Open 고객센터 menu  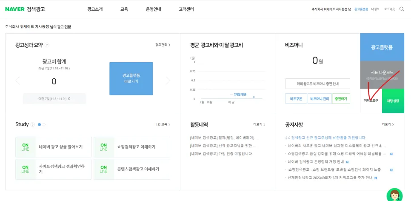coord(186,9)
